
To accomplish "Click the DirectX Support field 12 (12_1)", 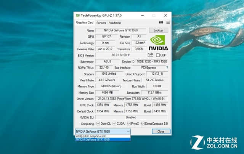I will pyautogui.click(x=157, y=74).
